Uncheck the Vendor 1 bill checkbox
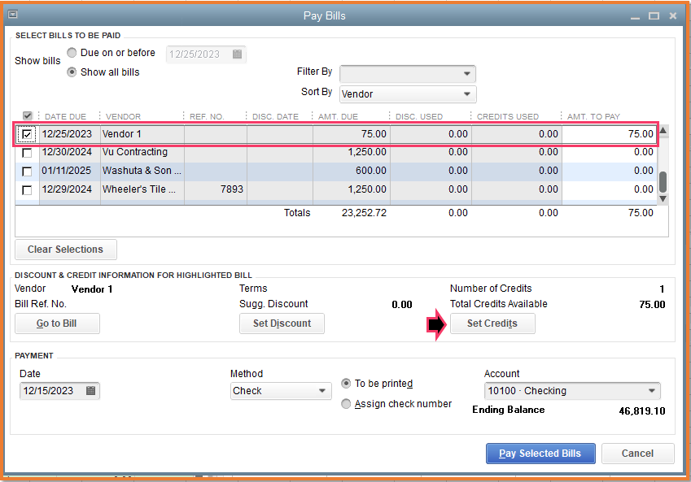Viewport: 691px width, 482px height. (x=27, y=134)
